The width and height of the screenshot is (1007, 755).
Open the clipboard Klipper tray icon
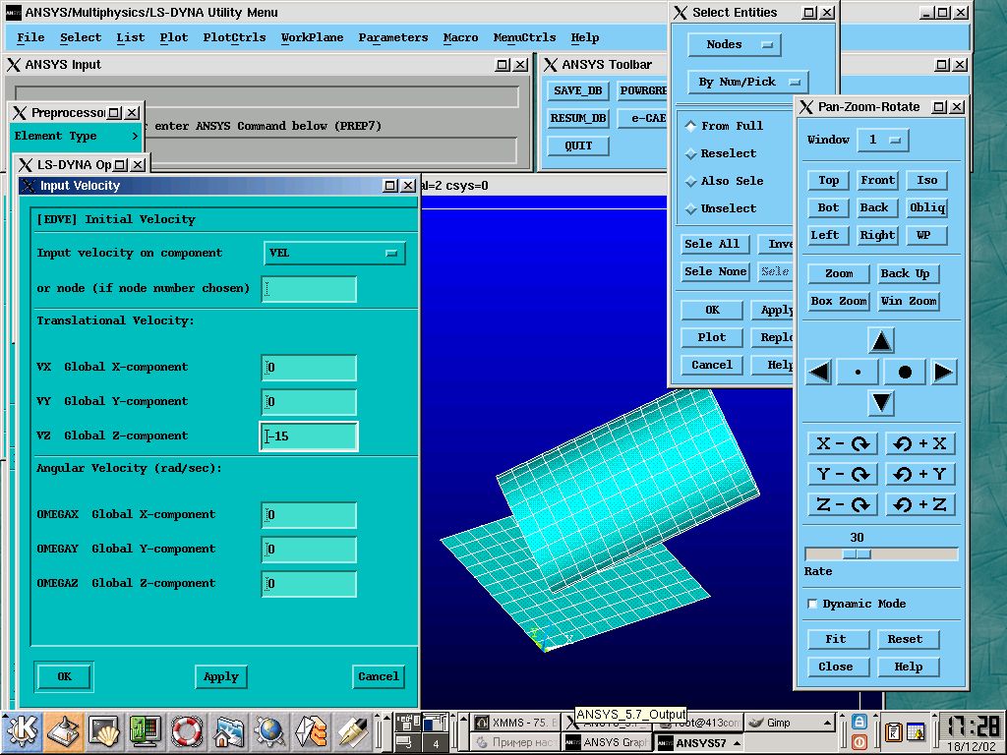click(893, 731)
